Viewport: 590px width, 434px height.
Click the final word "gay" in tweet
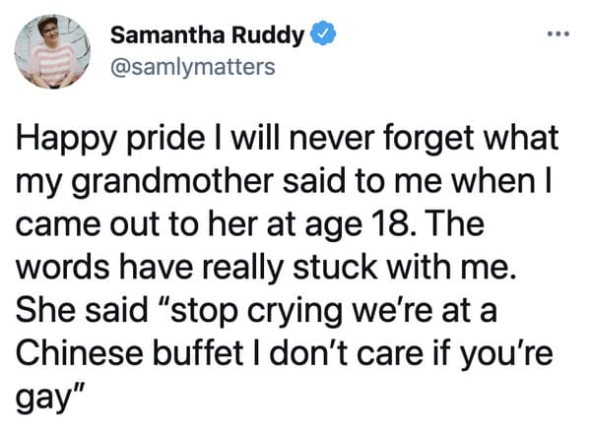41,399
